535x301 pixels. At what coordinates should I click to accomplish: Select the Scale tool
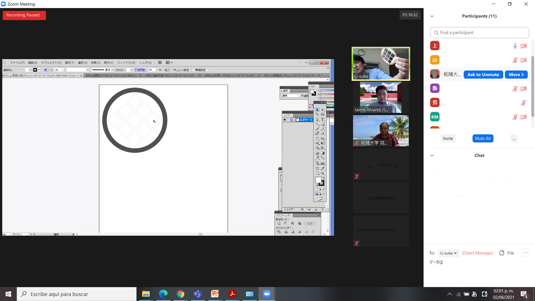tap(323, 138)
